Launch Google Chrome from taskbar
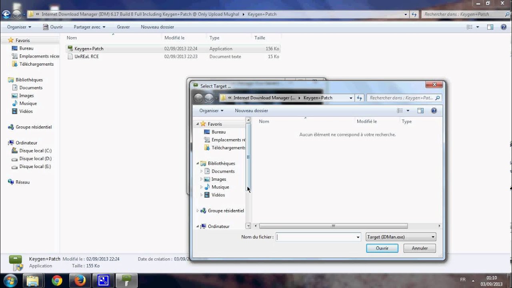The height and width of the screenshot is (288, 512). 57,281
